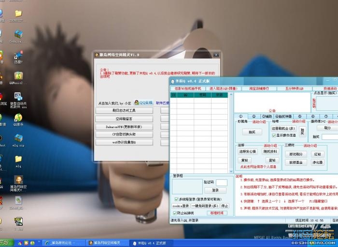Screen dimensions: 338x247
Task: Click the Start button on the taskbar
Action: [6, 243]
